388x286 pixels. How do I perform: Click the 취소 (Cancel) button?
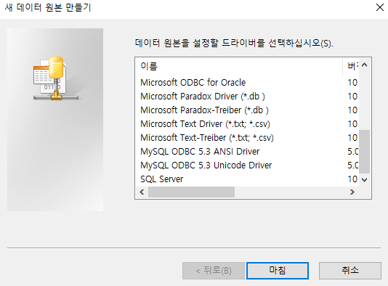click(350, 271)
